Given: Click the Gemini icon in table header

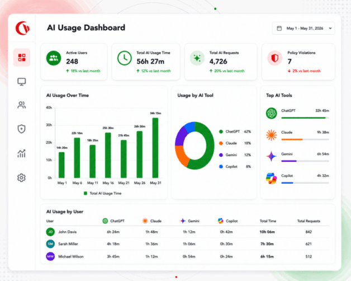Looking at the screenshot, I should pyautogui.click(x=183, y=221).
